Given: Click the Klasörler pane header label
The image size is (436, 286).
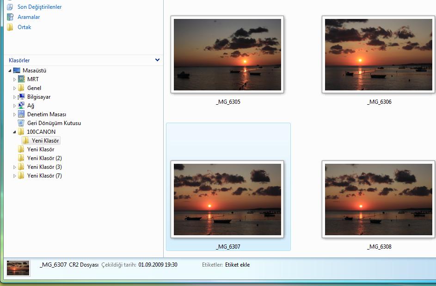Looking at the screenshot, I should [x=19, y=60].
